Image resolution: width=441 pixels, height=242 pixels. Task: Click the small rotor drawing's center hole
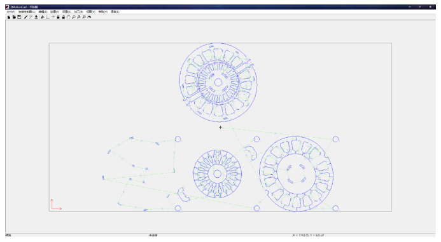click(x=217, y=174)
